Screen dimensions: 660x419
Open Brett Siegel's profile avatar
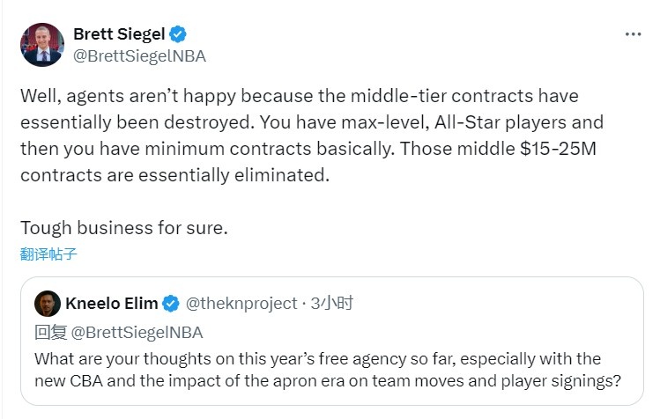pos(42,45)
